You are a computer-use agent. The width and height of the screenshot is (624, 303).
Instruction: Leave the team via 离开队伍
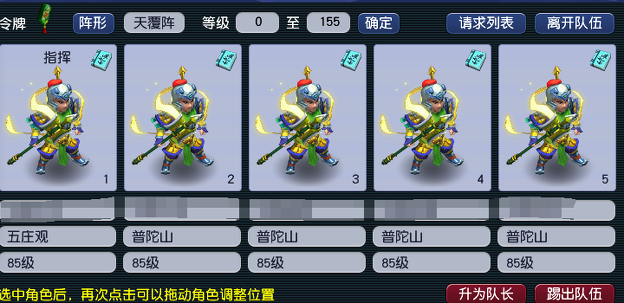click(574, 23)
